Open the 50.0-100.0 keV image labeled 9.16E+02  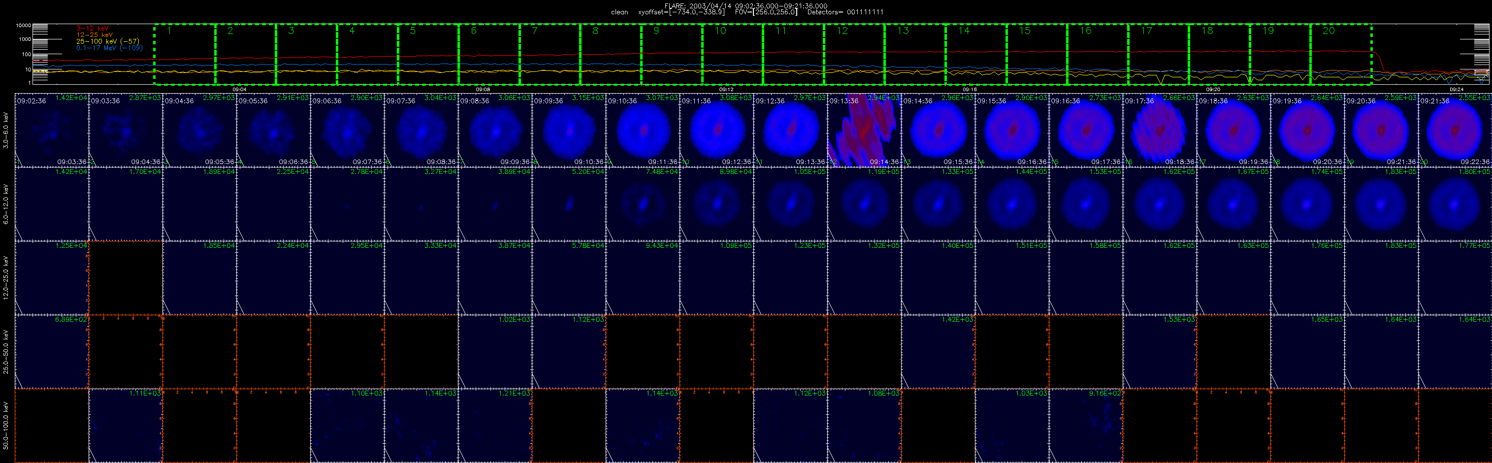pos(1086,426)
